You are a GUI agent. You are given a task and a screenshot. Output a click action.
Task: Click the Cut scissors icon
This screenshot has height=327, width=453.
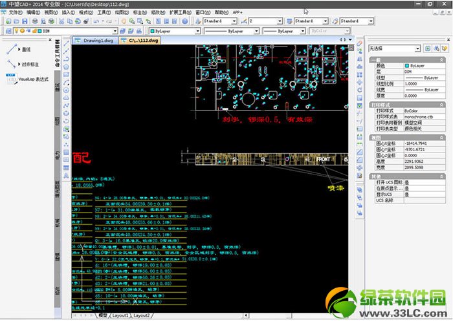pyautogui.click(x=61, y=21)
